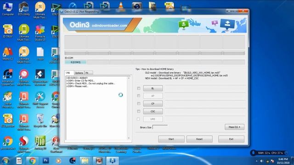The image size is (294, 165).
Task: Click the UMS file button
Action: (153, 119)
